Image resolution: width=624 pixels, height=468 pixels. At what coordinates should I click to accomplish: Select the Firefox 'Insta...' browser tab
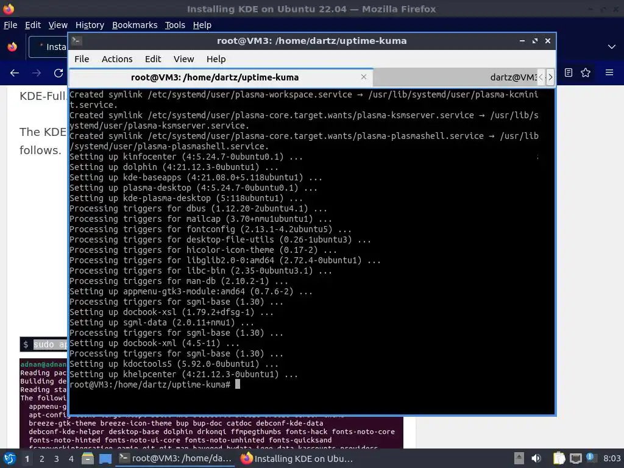pos(49,47)
